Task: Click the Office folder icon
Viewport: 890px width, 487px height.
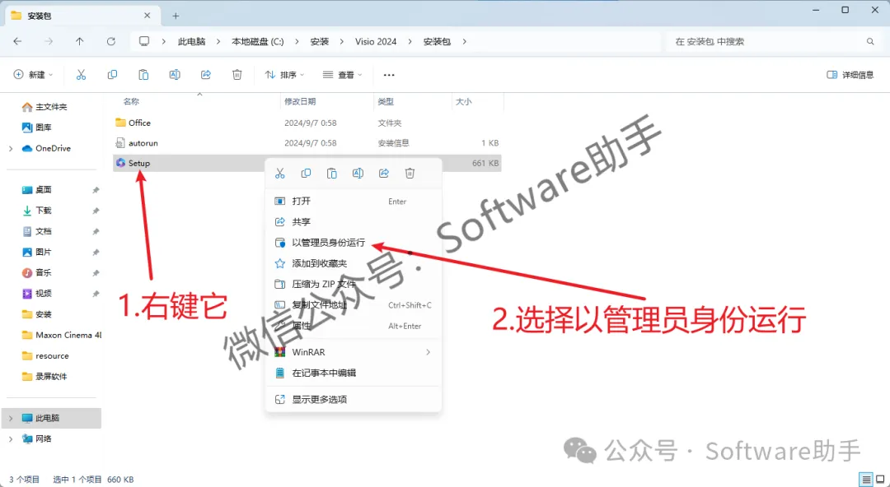Action: coord(120,123)
